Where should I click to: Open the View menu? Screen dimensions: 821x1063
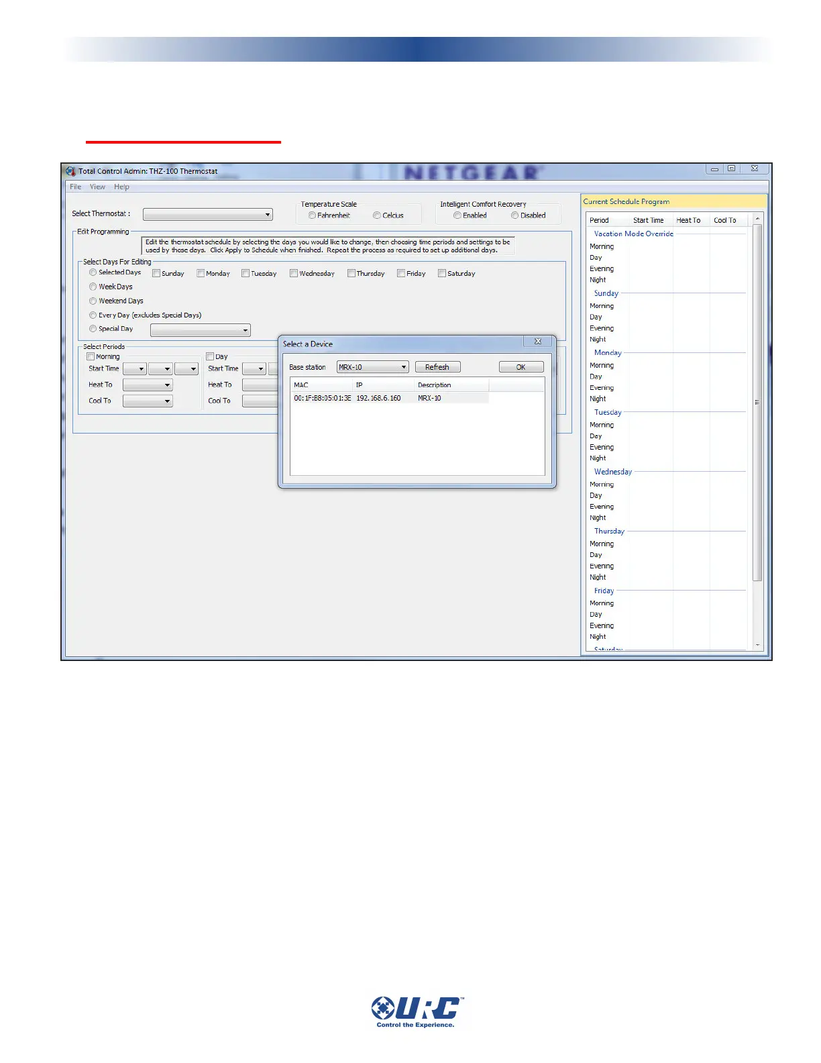97,187
